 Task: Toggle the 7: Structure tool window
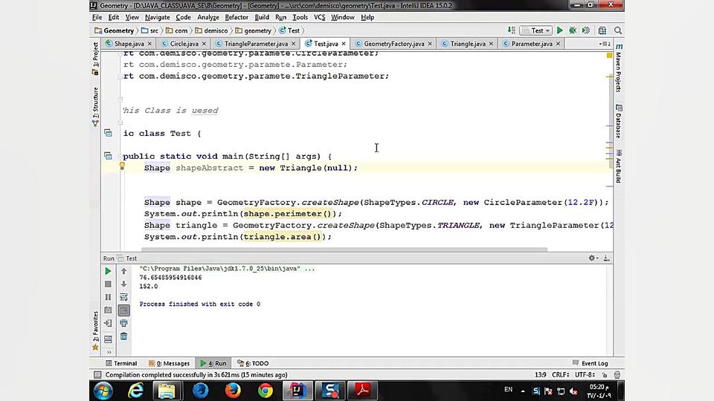click(95, 106)
